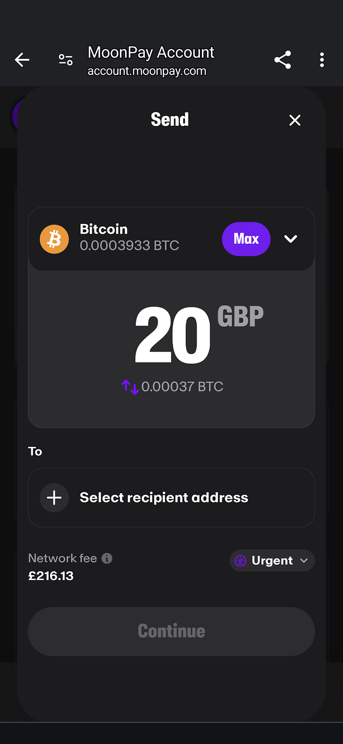
Task: Open the three-dot browser menu
Action: [322, 60]
